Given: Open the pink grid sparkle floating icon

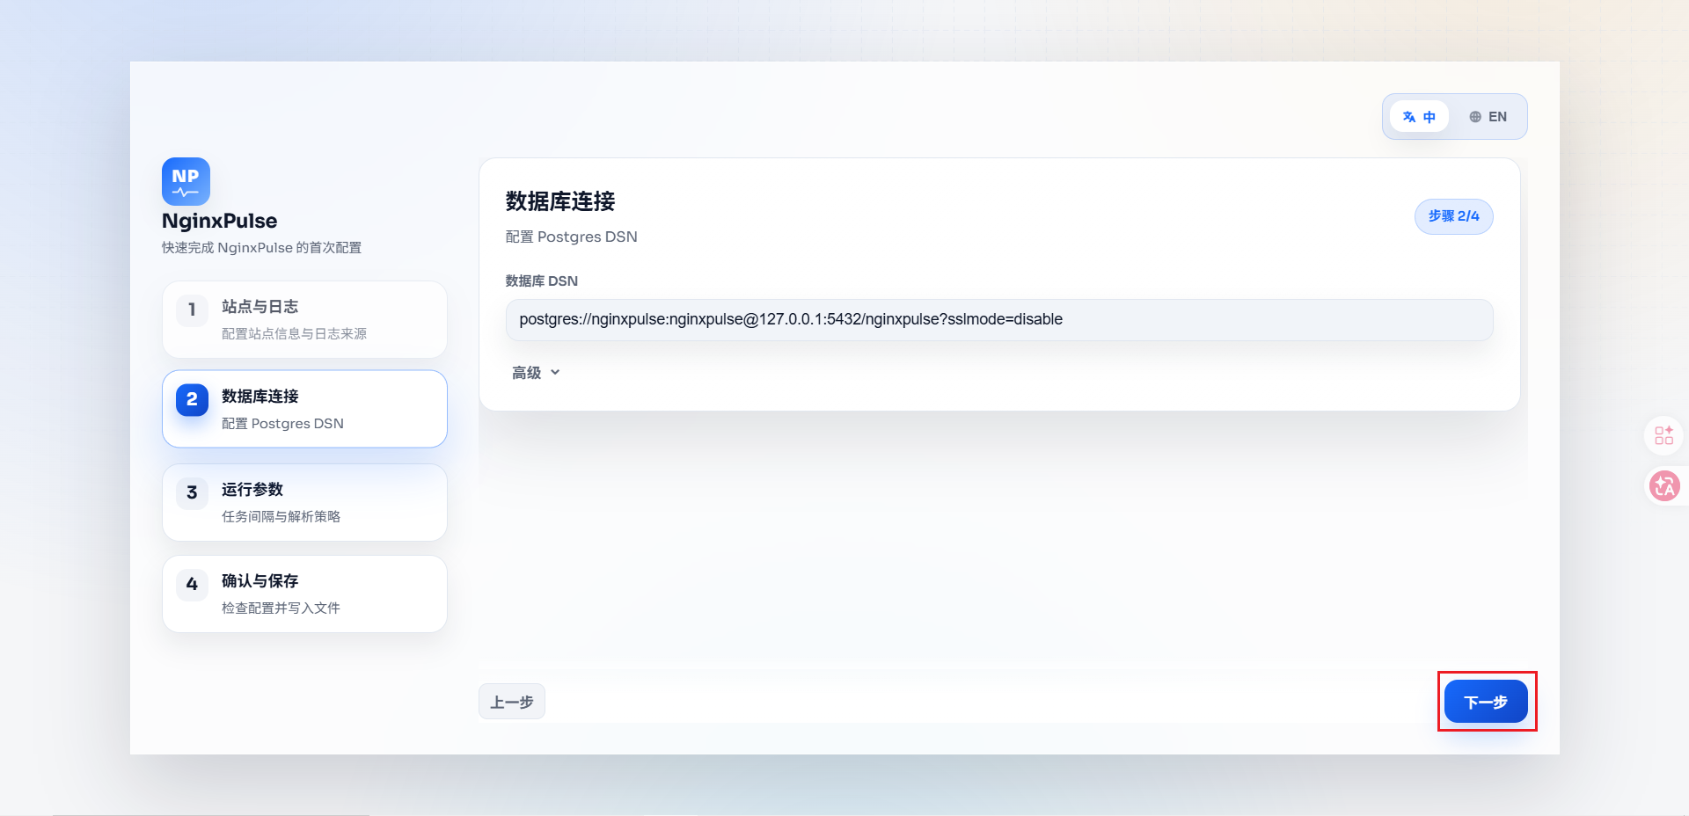Looking at the screenshot, I should click(x=1663, y=435).
